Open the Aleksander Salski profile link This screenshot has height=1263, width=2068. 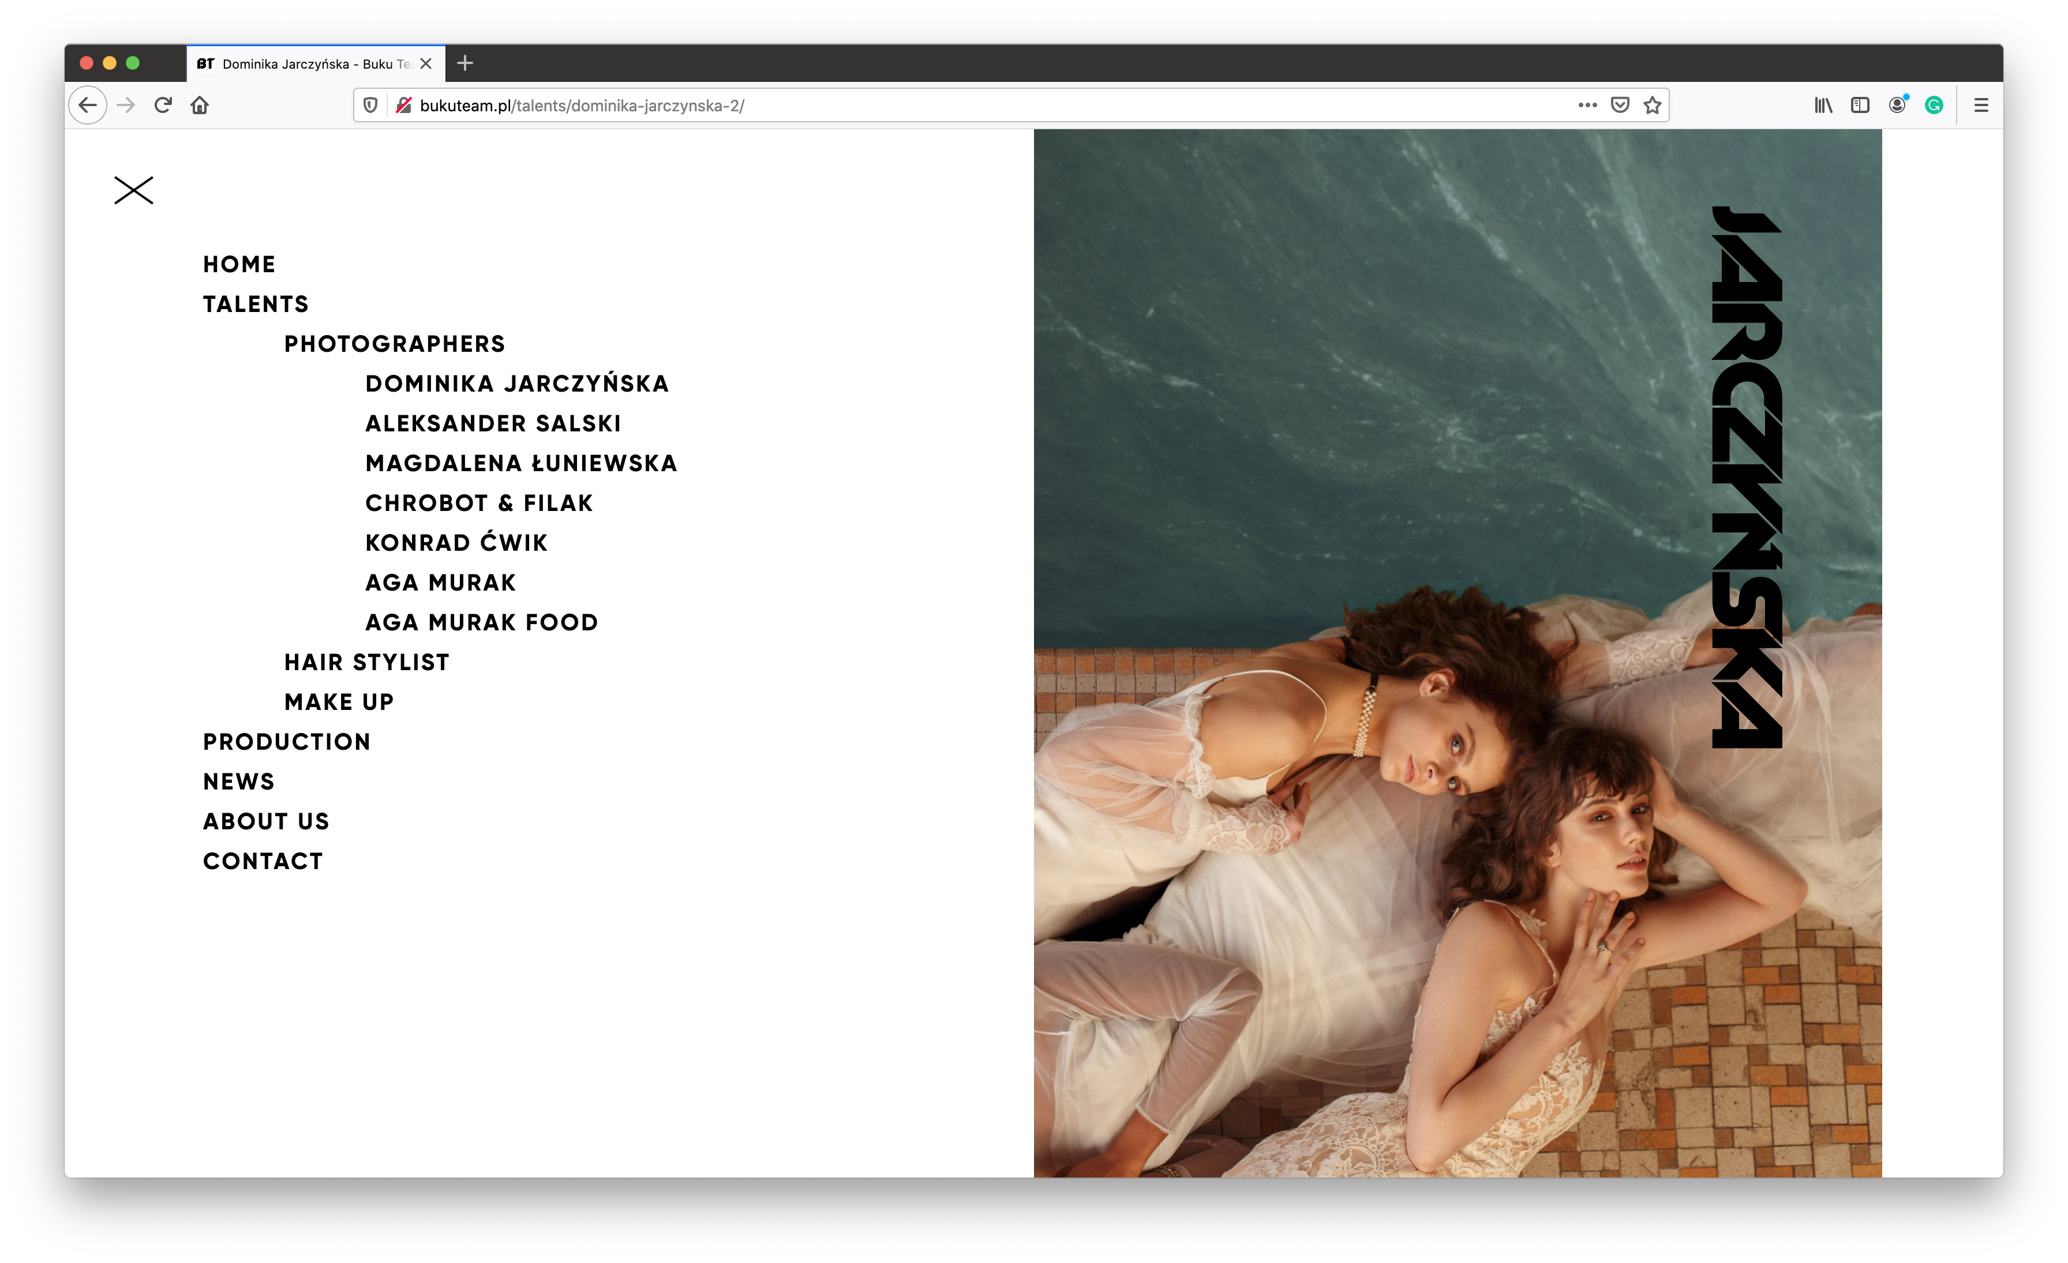pyautogui.click(x=493, y=423)
